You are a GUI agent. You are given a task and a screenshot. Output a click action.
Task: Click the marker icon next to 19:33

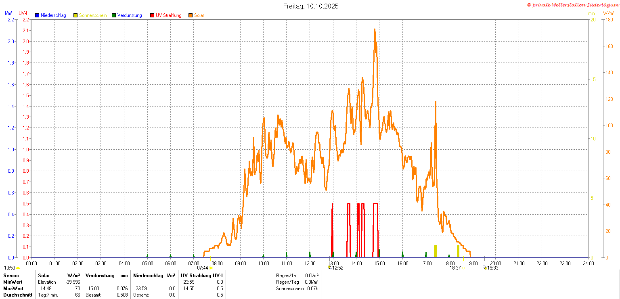click(485, 268)
